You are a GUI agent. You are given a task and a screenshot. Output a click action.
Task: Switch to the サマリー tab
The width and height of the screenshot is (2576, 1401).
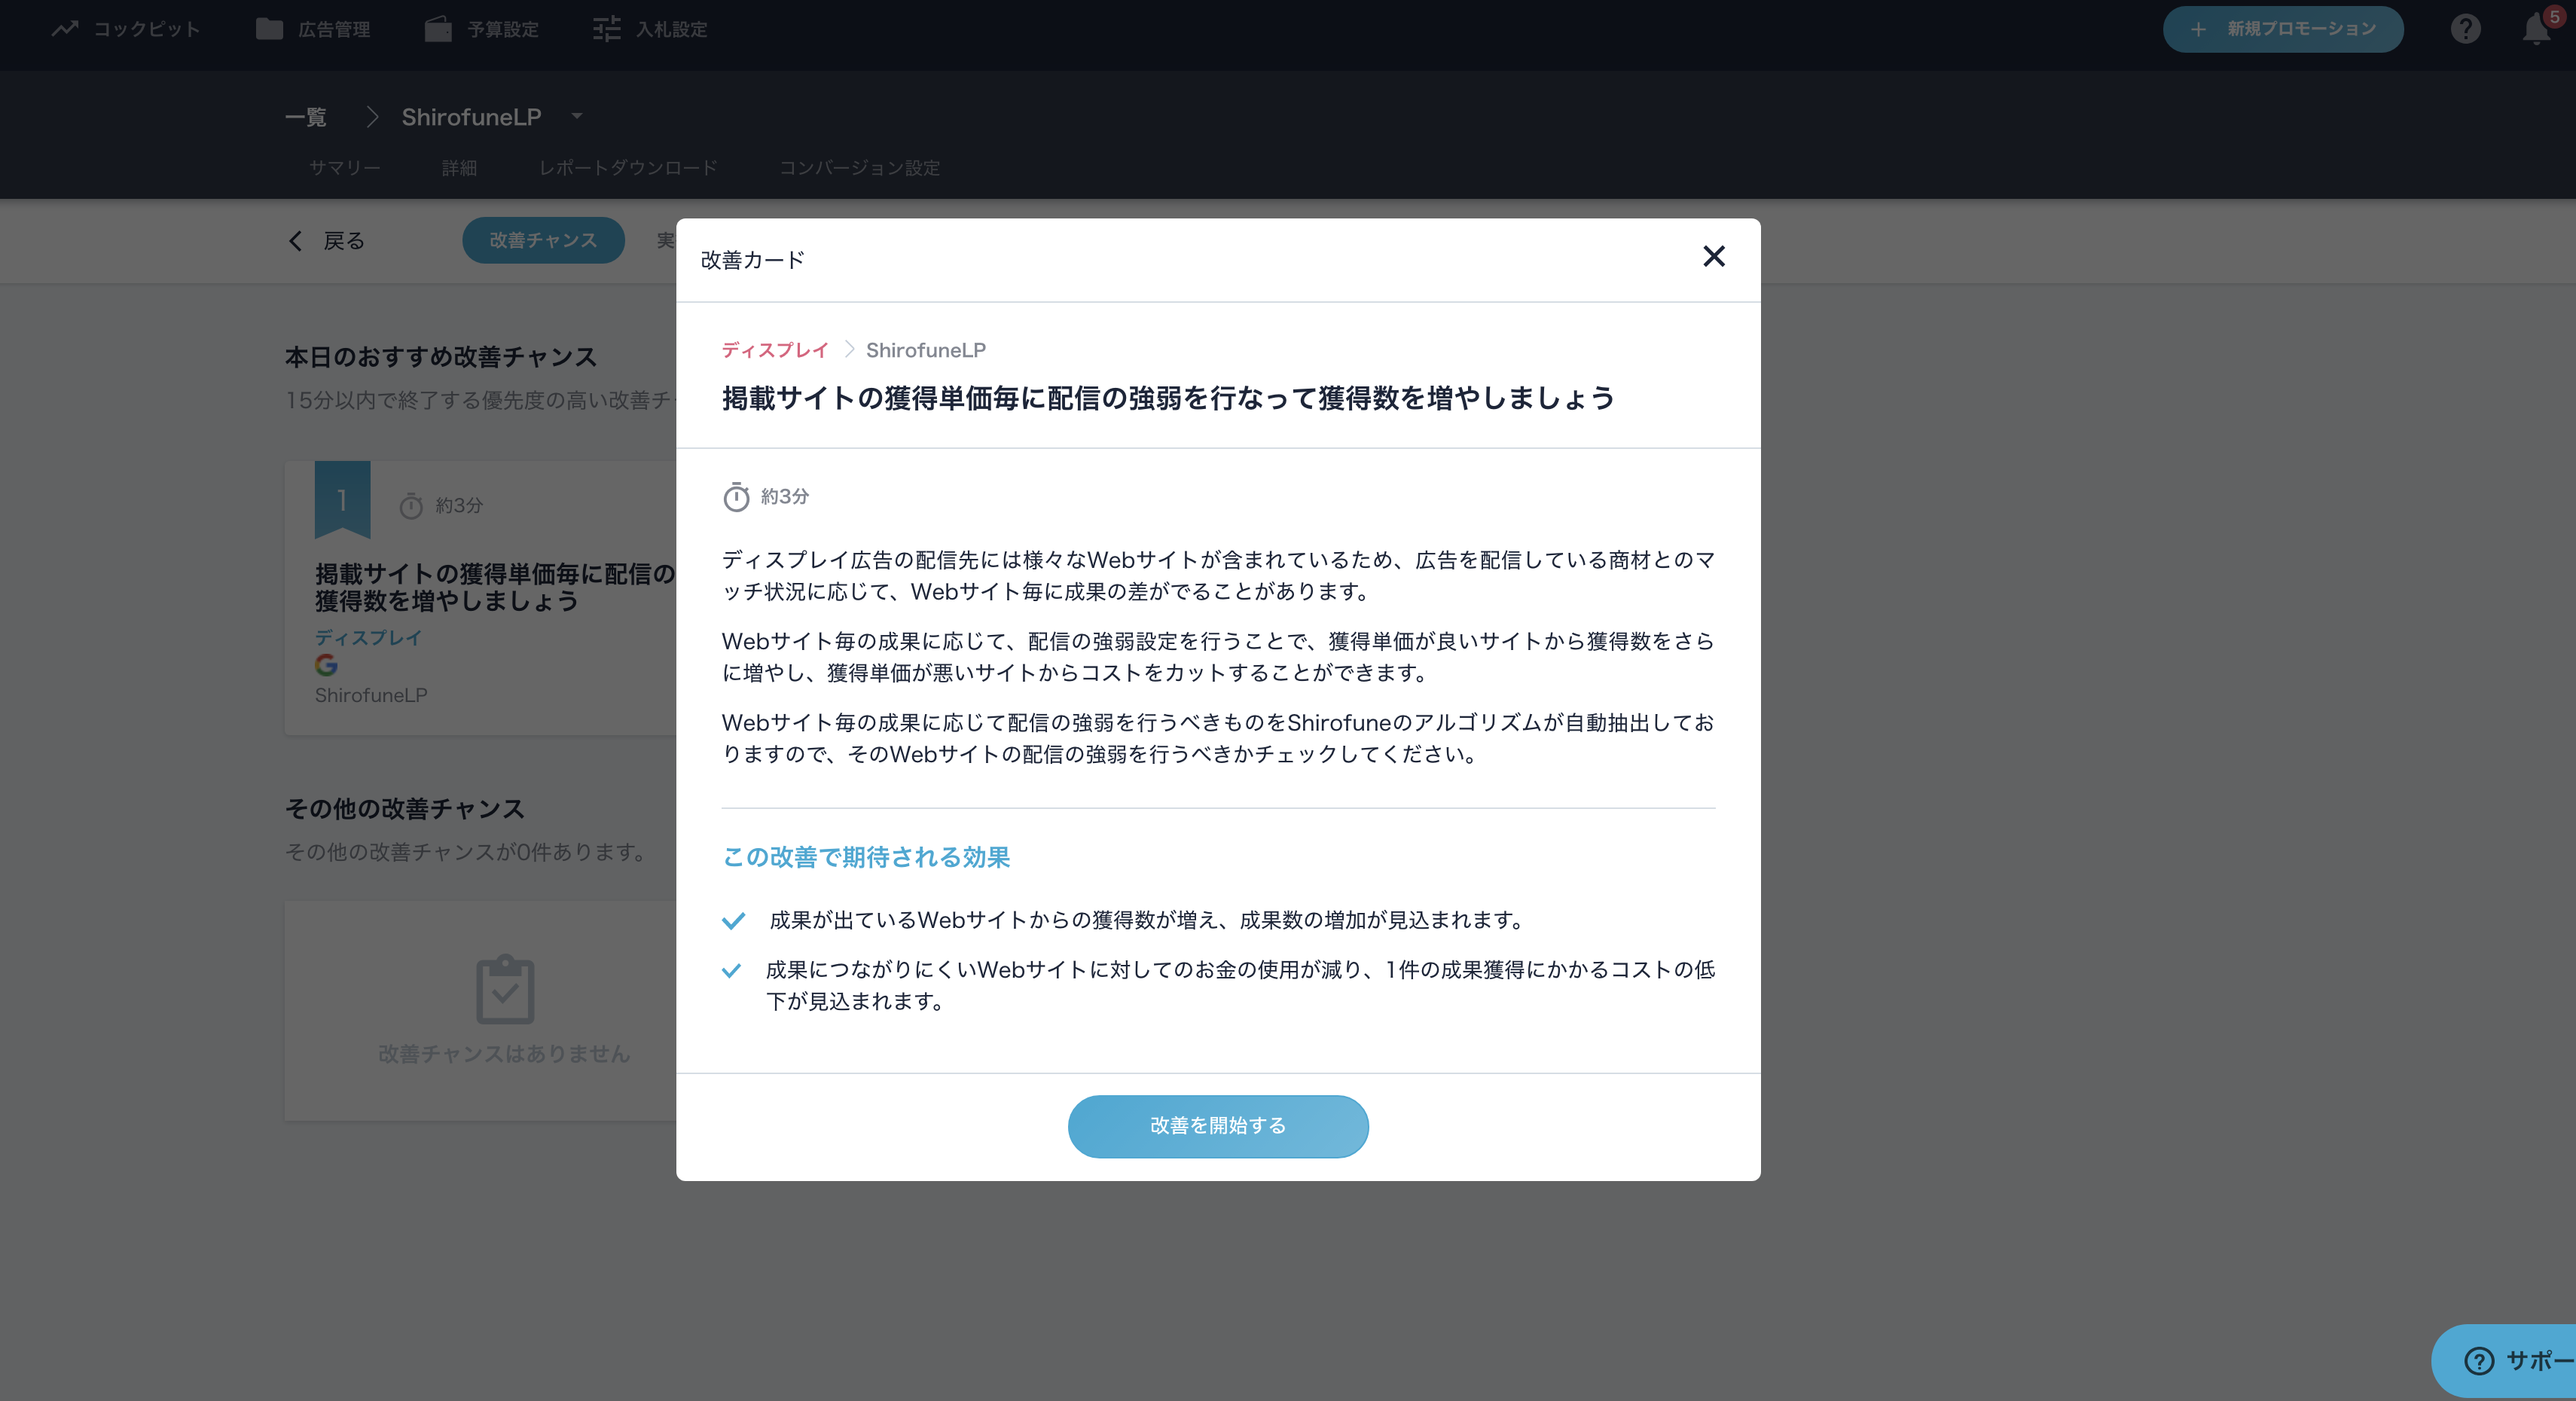click(x=345, y=168)
